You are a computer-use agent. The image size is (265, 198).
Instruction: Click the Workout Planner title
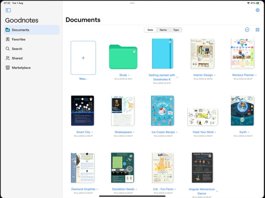click(x=243, y=75)
